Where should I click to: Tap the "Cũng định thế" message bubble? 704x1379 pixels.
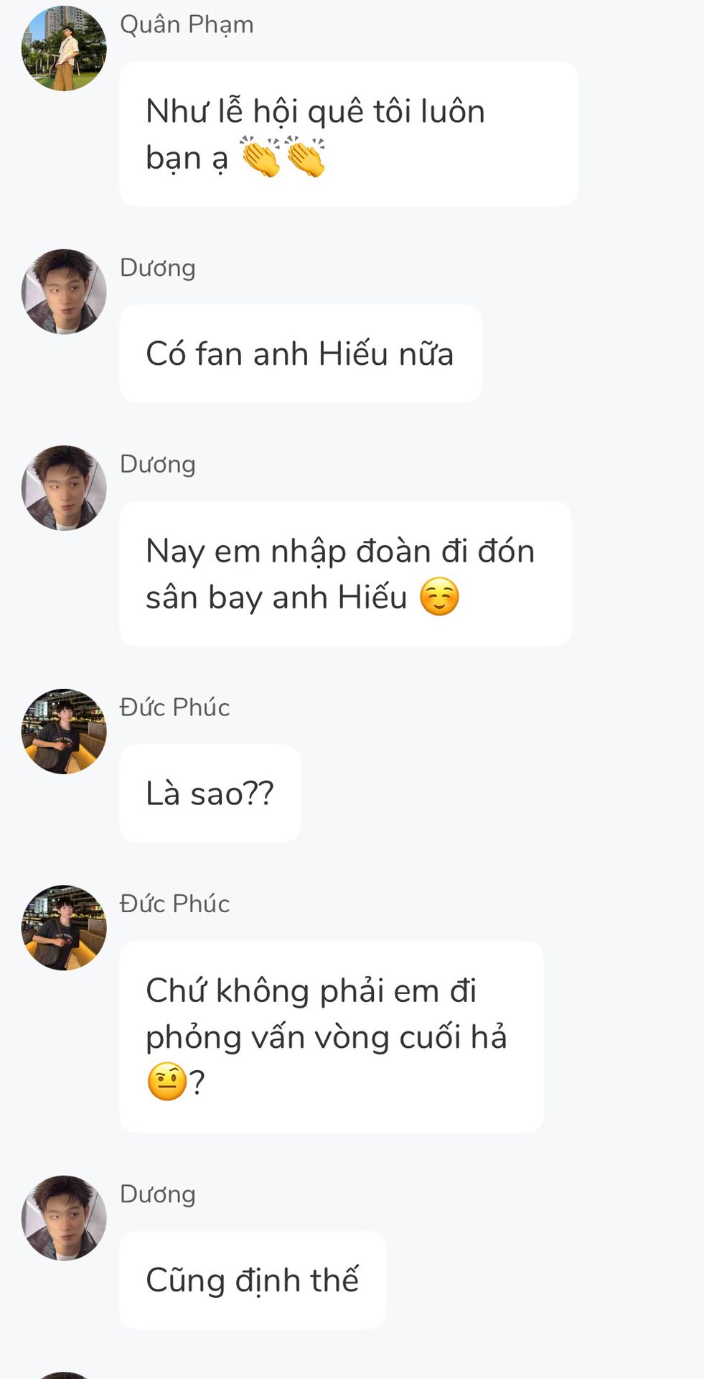click(x=252, y=1280)
